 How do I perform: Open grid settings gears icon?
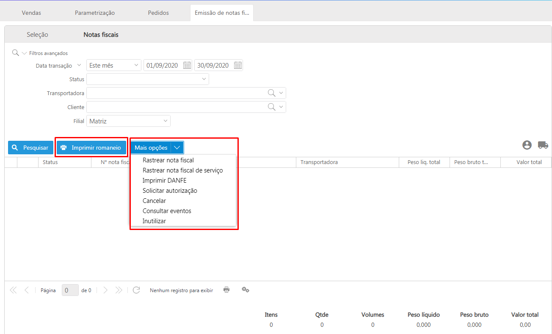point(245,290)
